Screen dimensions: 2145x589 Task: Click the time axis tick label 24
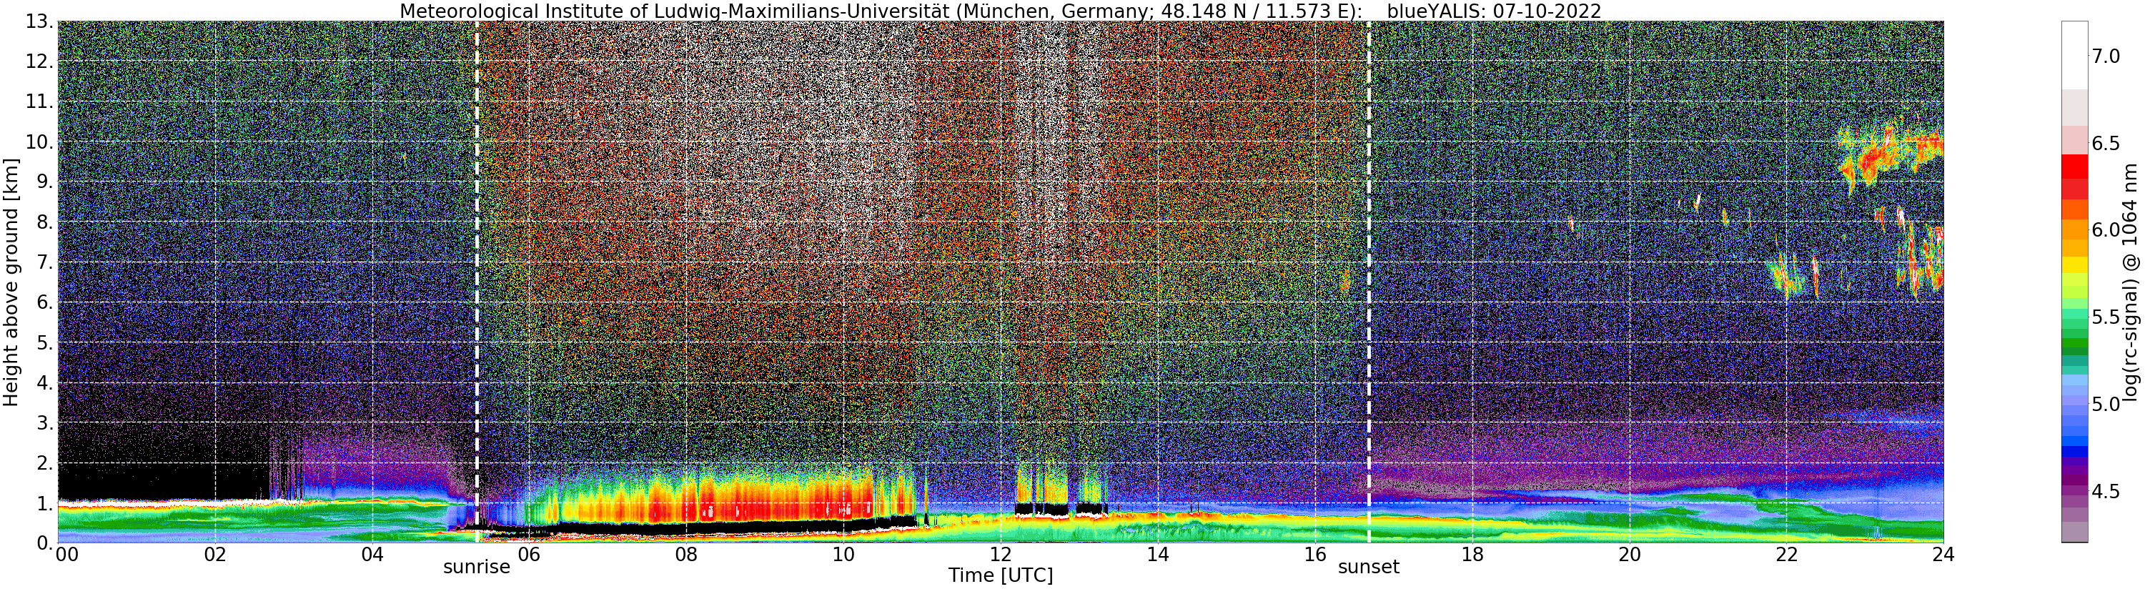[1943, 554]
